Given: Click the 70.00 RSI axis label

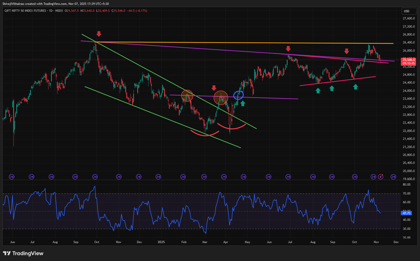Looking at the screenshot, I should pos(406,194).
